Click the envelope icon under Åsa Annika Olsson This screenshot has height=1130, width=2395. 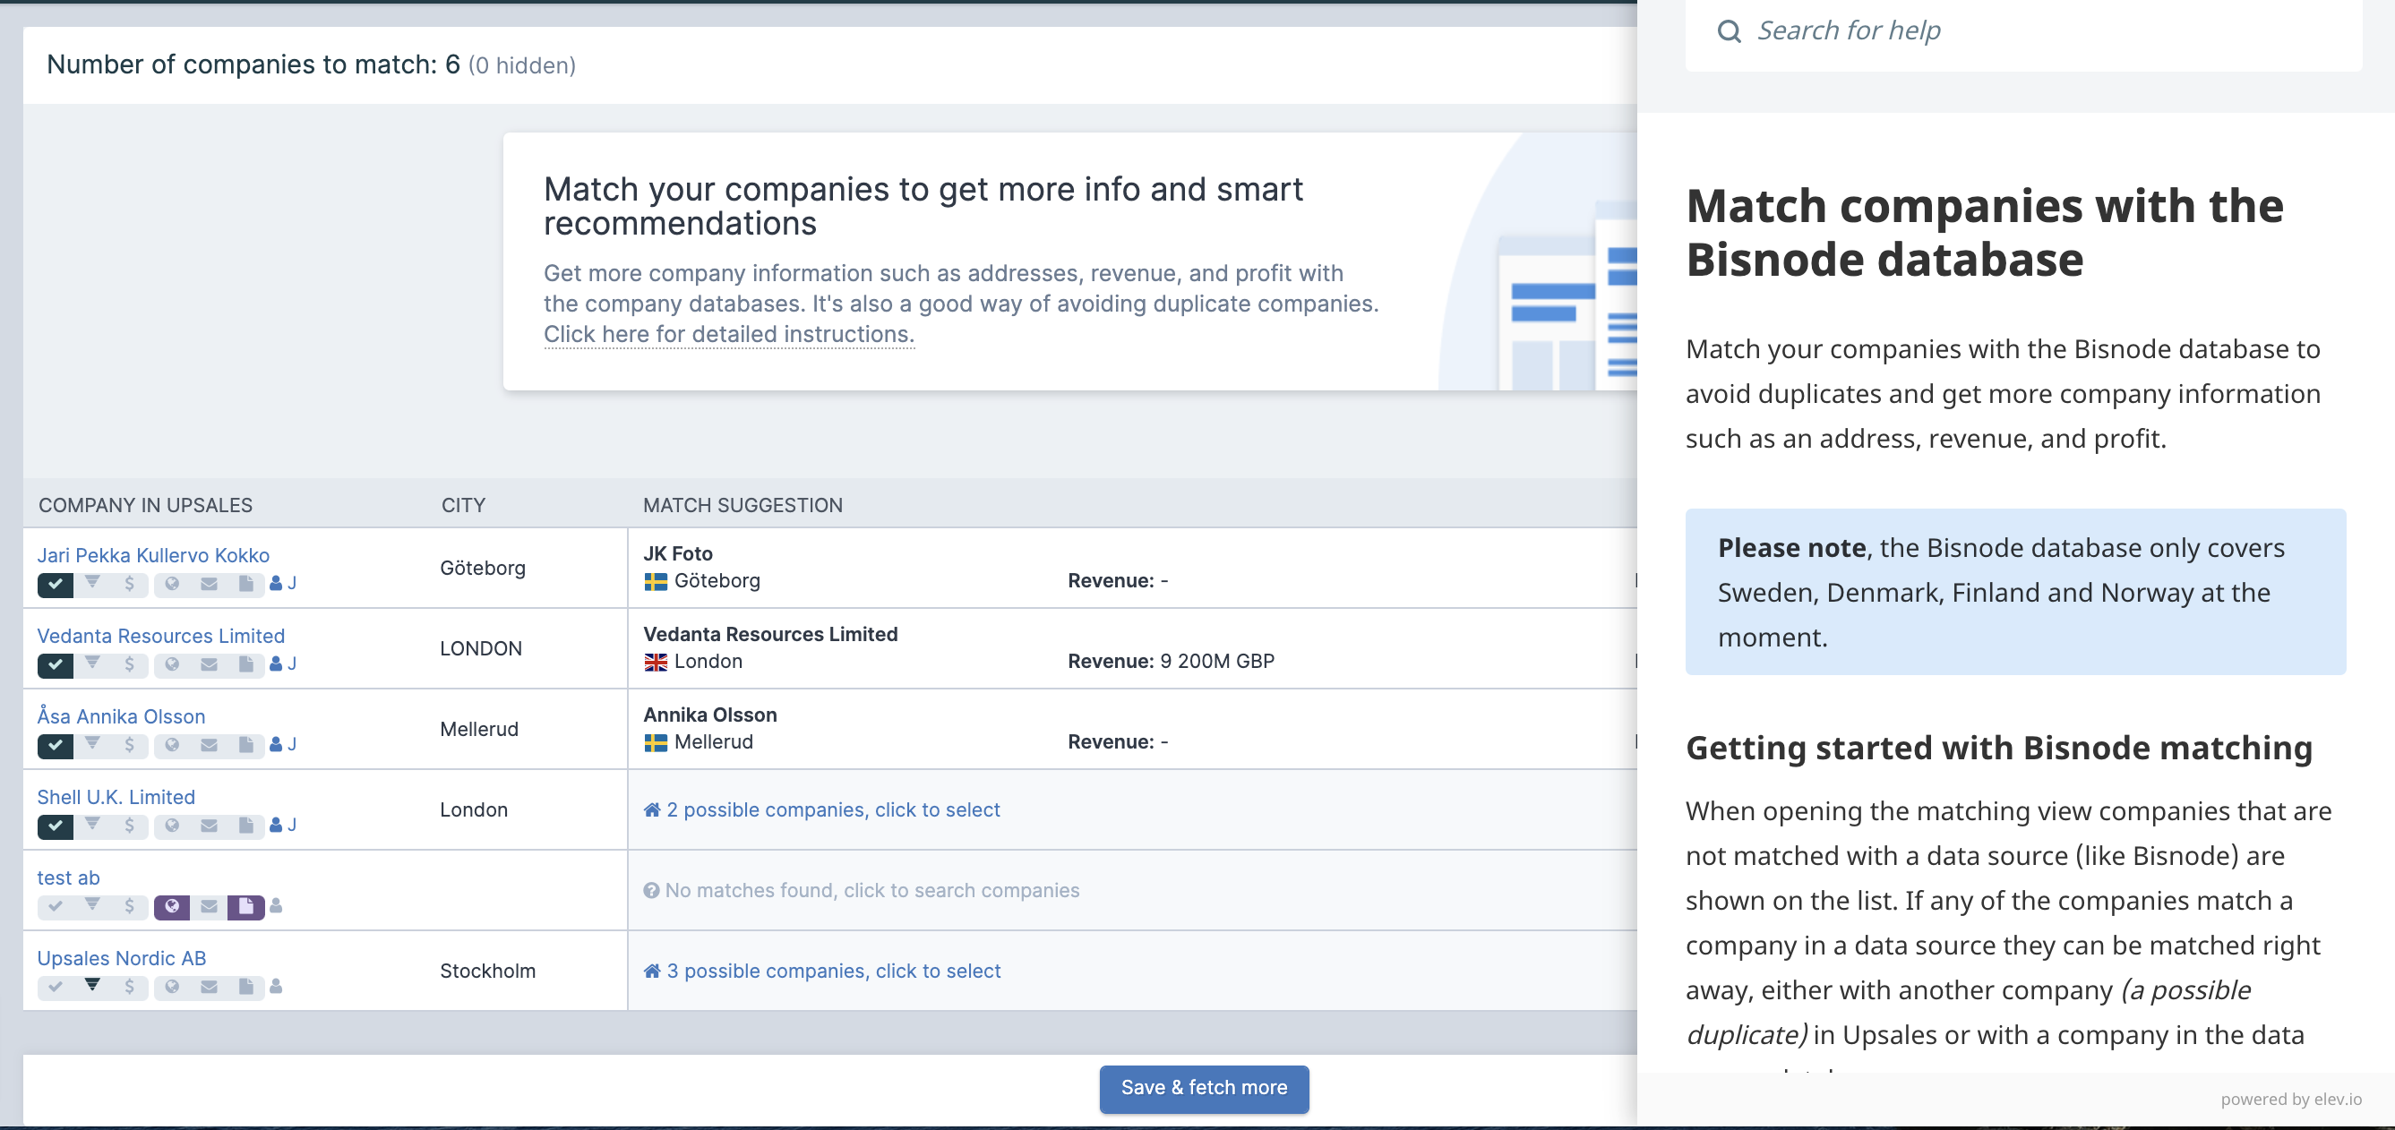click(x=210, y=746)
